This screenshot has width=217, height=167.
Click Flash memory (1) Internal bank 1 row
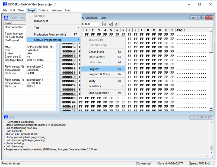(x=30, y=80)
